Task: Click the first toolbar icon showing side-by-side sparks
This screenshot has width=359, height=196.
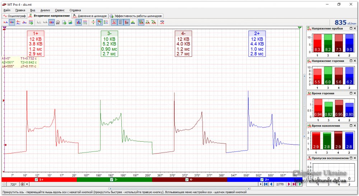Action: [x=5, y=22]
